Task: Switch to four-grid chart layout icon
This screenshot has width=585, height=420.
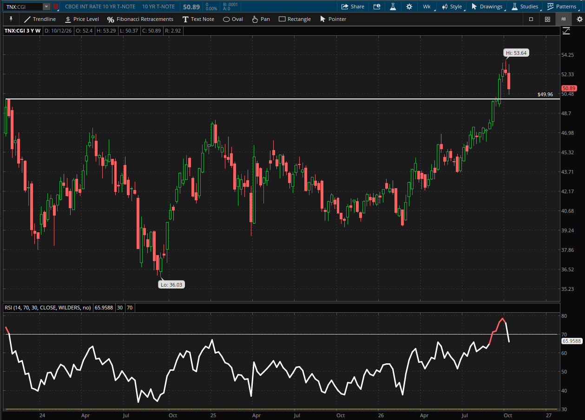Action: [547, 19]
